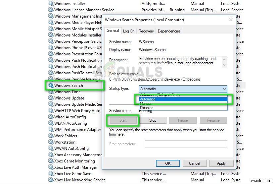The image size is (275, 184).
Task: Pick Disabled in the startup type list
Action: click(x=183, y=107)
